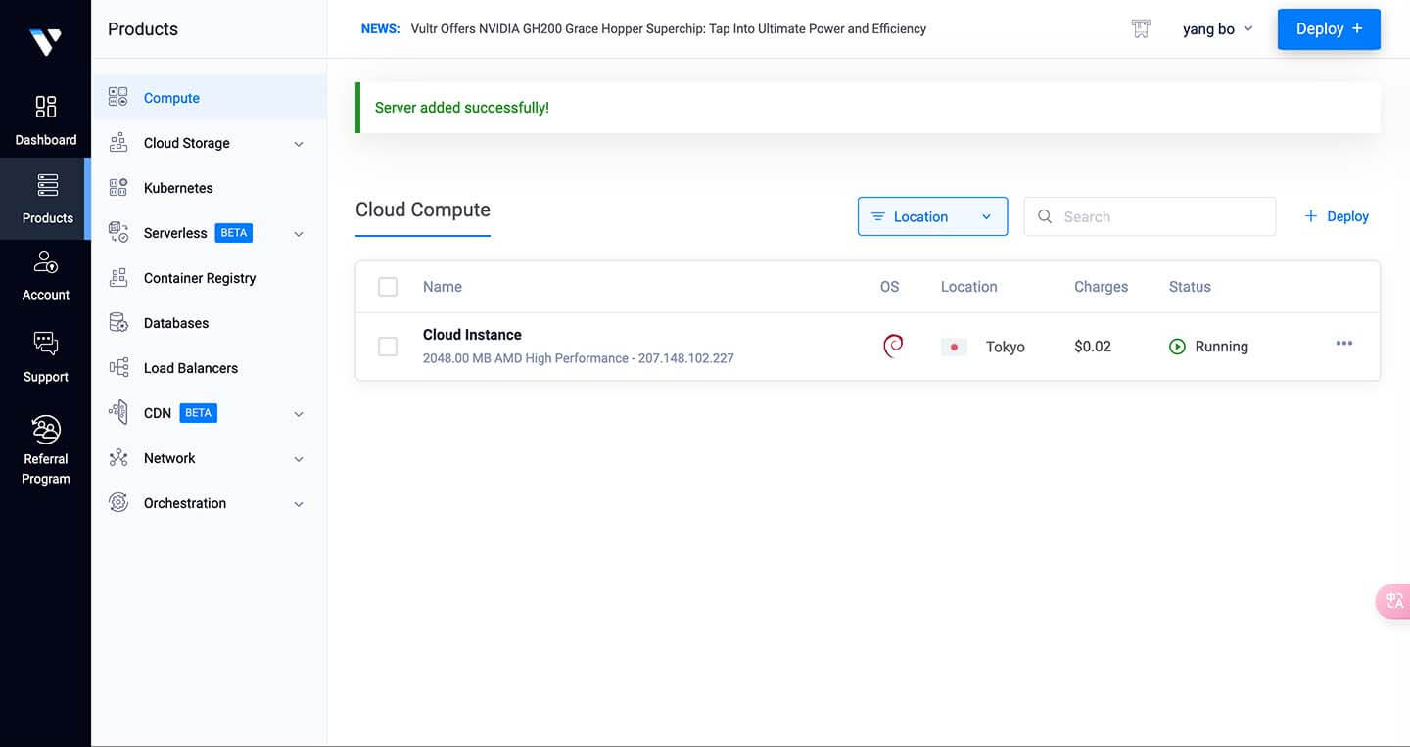Open the yang bo account dropdown

click(x=1218, y=29)
